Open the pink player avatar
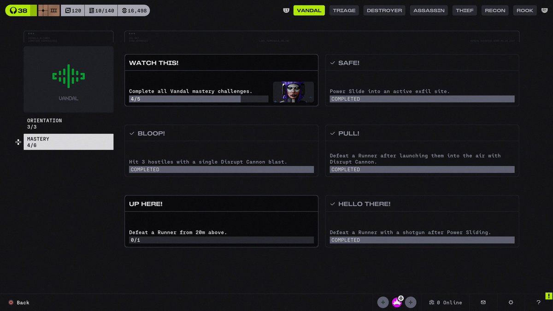Image resolution: width=553 pixels, height=311 pixels. 396,303
